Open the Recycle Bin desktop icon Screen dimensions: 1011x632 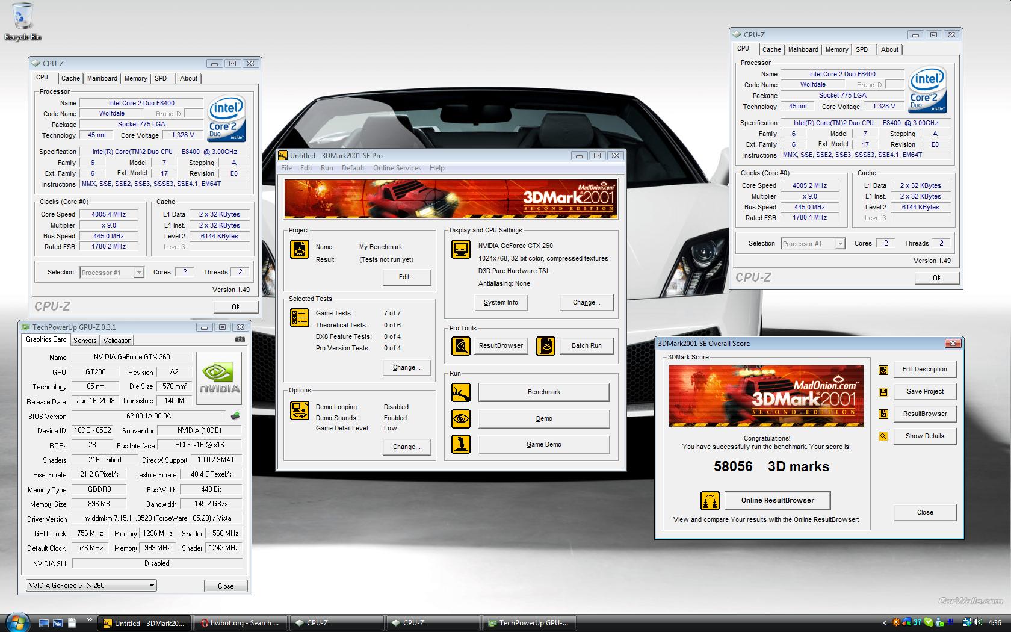(23, 22)
